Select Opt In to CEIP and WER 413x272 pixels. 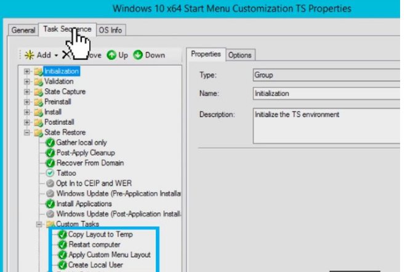[x=94, y=183]
